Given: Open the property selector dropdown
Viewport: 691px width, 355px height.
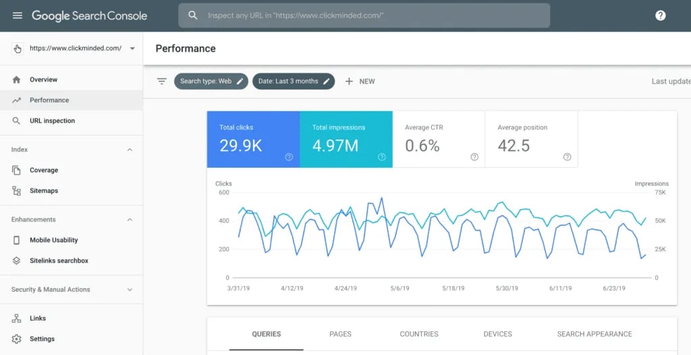Looking at the screenshot, I should point(132,49).
